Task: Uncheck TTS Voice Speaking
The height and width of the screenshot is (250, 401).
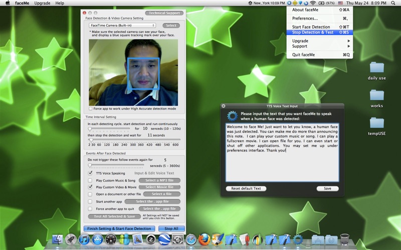Action: pyautogui.click(x=90, y=173)
